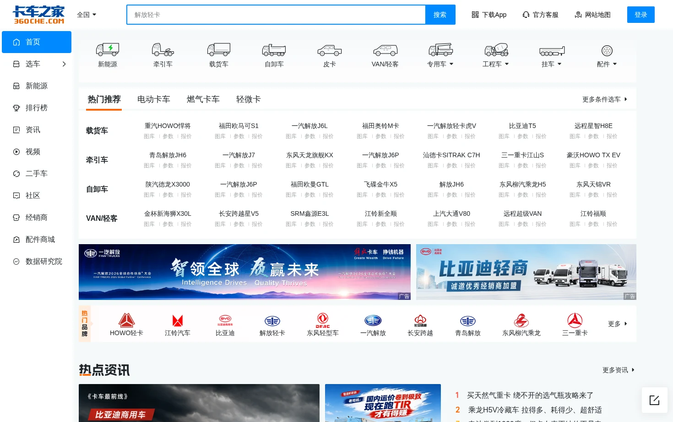Open the 网站地图 site map link
The width and height of the screenshot is (673, 422).
point(593,15)
